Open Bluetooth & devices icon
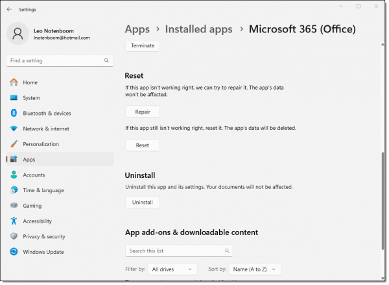The image size is (389, 285). pyautogui.click(x=14, y=113)
